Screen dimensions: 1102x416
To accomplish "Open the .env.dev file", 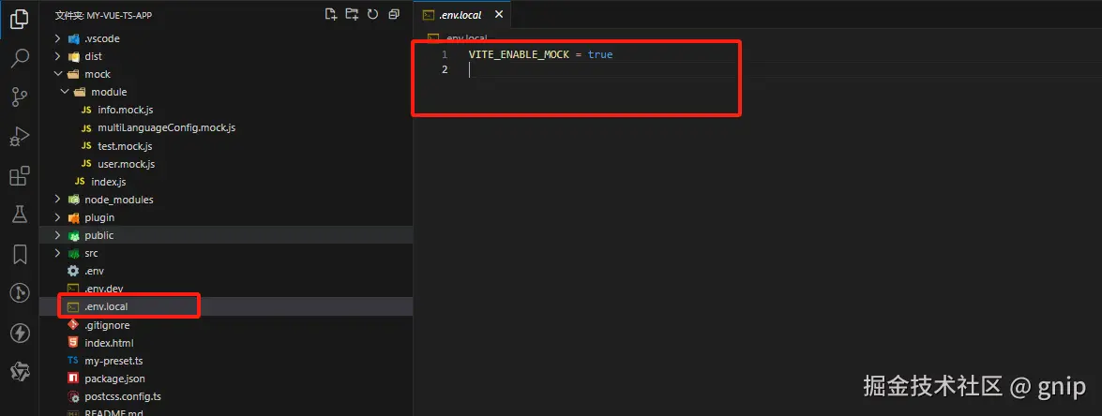I will [226, 289].
